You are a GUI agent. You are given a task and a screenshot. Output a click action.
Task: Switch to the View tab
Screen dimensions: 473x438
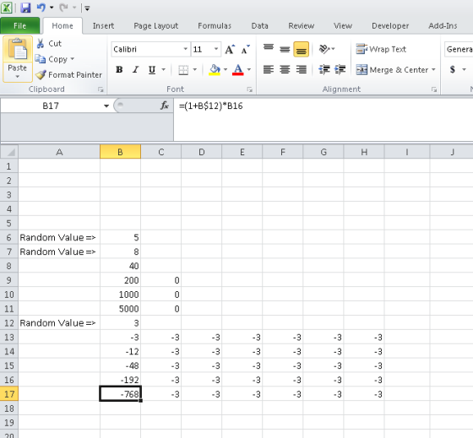tap(343, 26)
